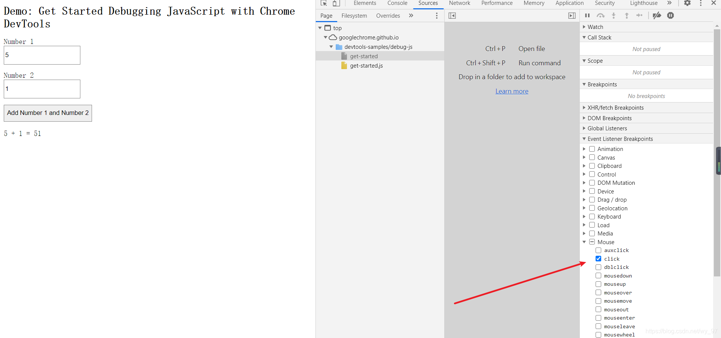
Task: Check the DOM Mutation category
Action: coord(592,183)
